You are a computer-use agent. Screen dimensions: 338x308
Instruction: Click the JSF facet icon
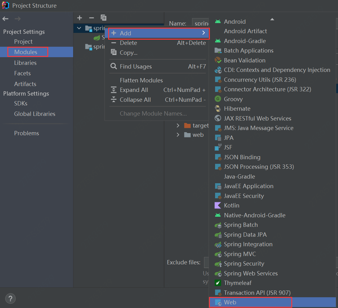(218, 147)
